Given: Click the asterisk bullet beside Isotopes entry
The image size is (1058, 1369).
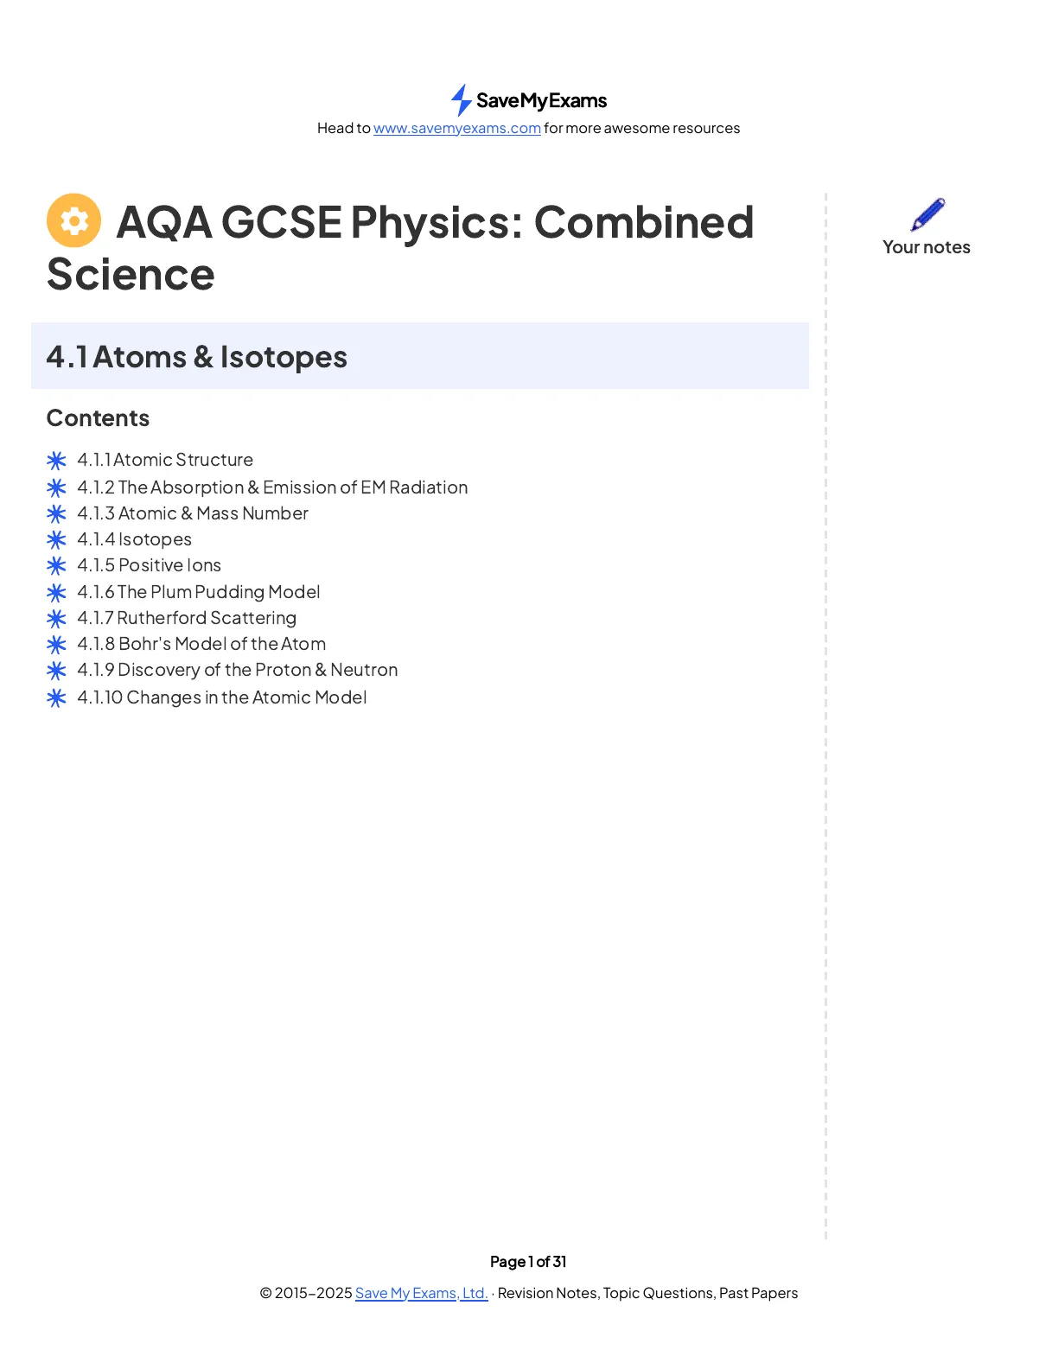Looking at the screenshot, I should pos(56,539).
